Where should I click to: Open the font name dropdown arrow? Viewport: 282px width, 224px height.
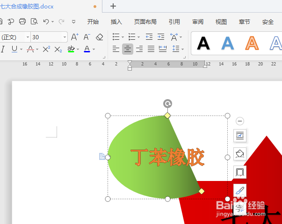(28, 37)
